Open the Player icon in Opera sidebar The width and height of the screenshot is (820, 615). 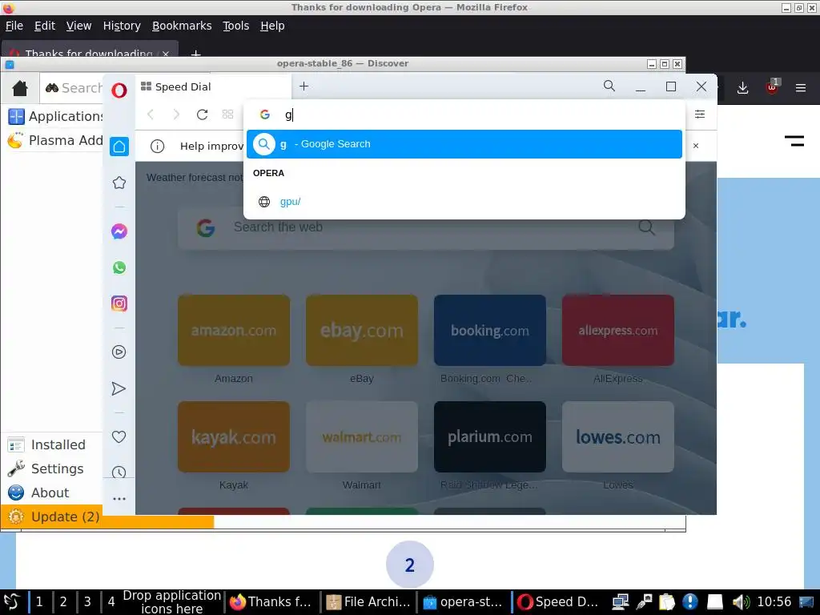tap(119, 352)
